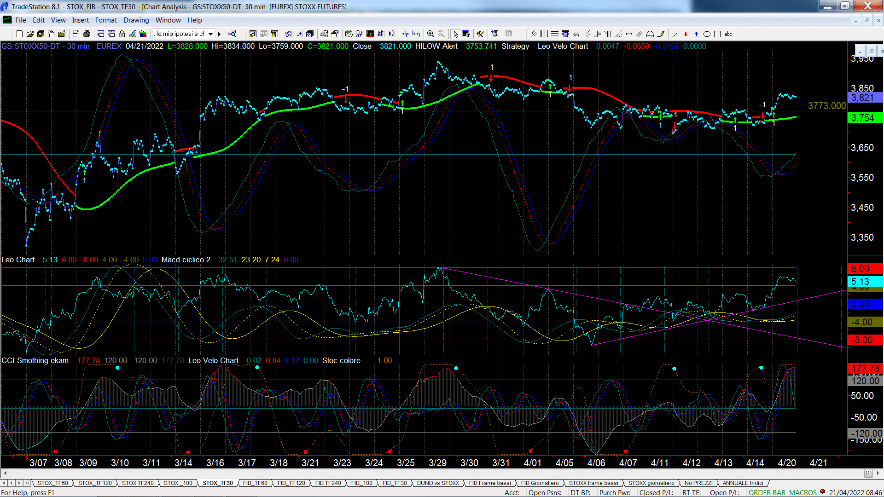884x497 pixels.
Task: Click the left arrow of horizontal scrollbar
Action: tap(5, 473)
